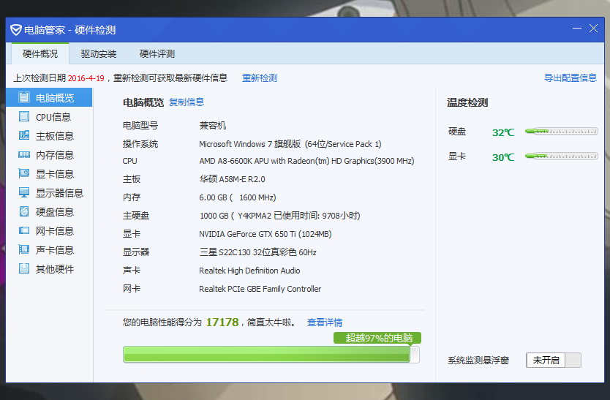Select the 显示器信息 monitor icon
Screen dimensions: 610x400
(x=24, y=193)
